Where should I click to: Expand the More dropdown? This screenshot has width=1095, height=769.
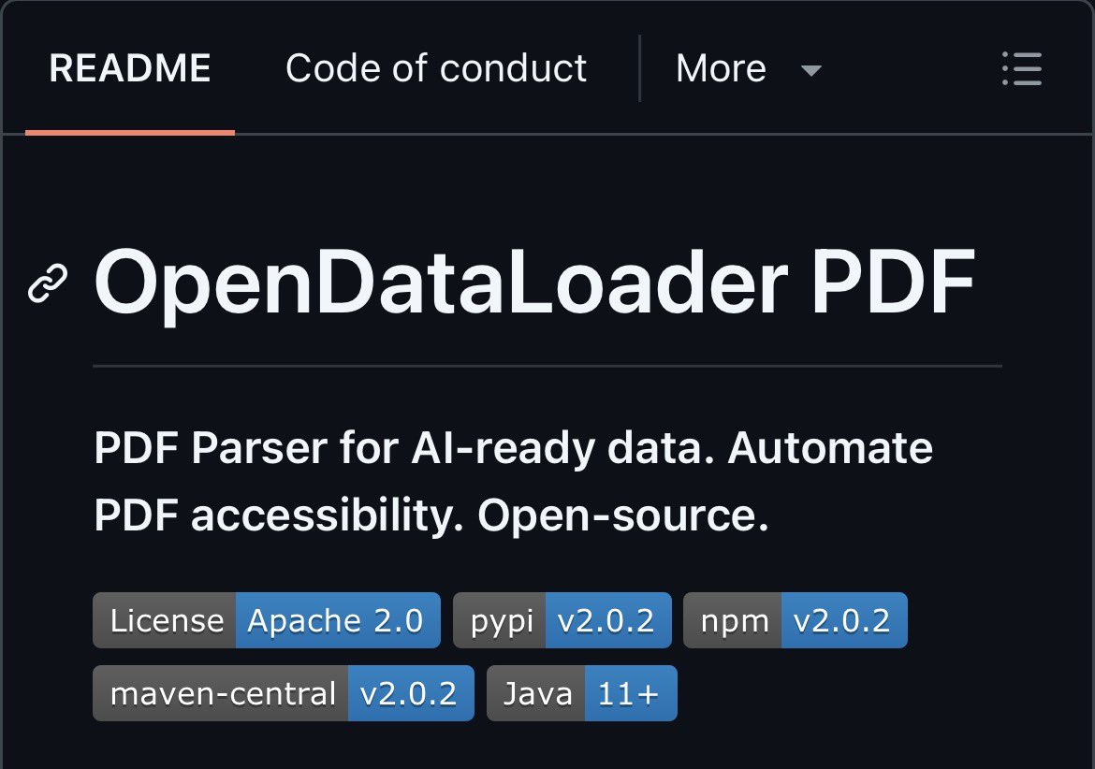pyautogui.click(x=749, y=68)
